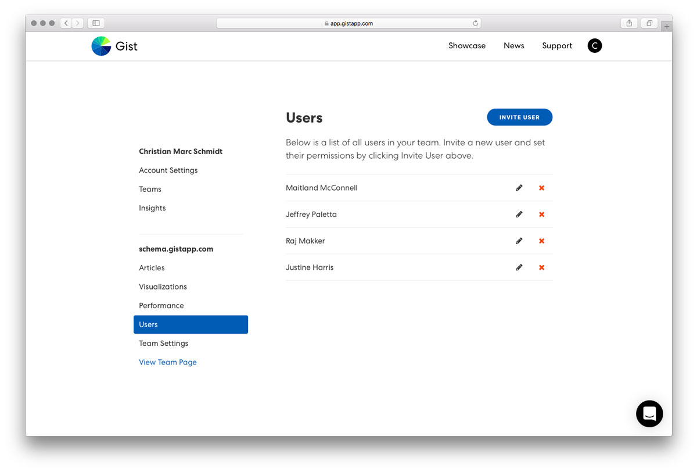
Task: Edit Jeffrey Paletta with pencil icon
Action: pos(519,214)
